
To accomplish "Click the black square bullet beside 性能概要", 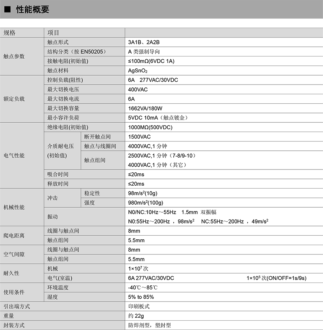I will [x=7, y=10].
